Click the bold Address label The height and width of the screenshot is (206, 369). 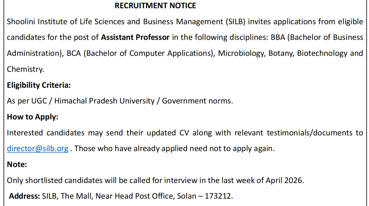tap(25, 196)
